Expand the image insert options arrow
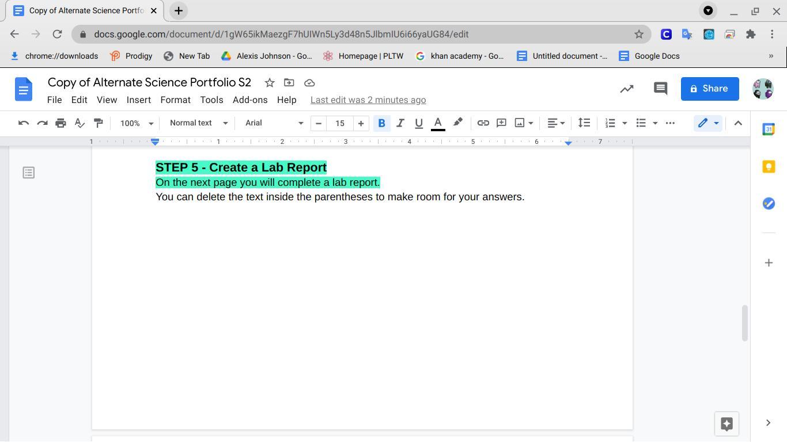 tap(531, 123)
